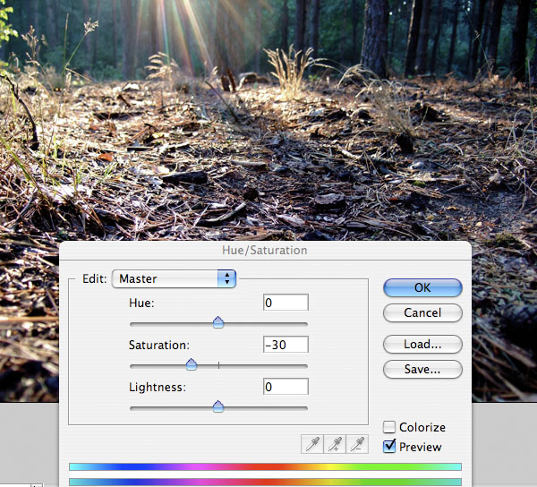This screenshot has width=537, height=487.
Task: Click the 'Hue:' label
Action: coord(141,303)
